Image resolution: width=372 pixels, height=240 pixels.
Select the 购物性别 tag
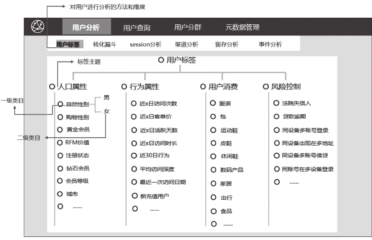point(74,117)
